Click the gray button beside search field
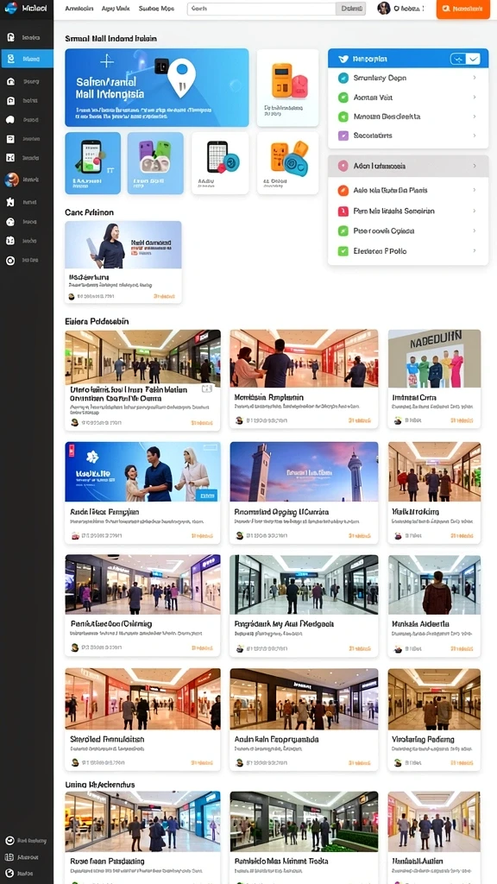Image resolution: width=497 pixels, height=884 pixels. [350, 9]
